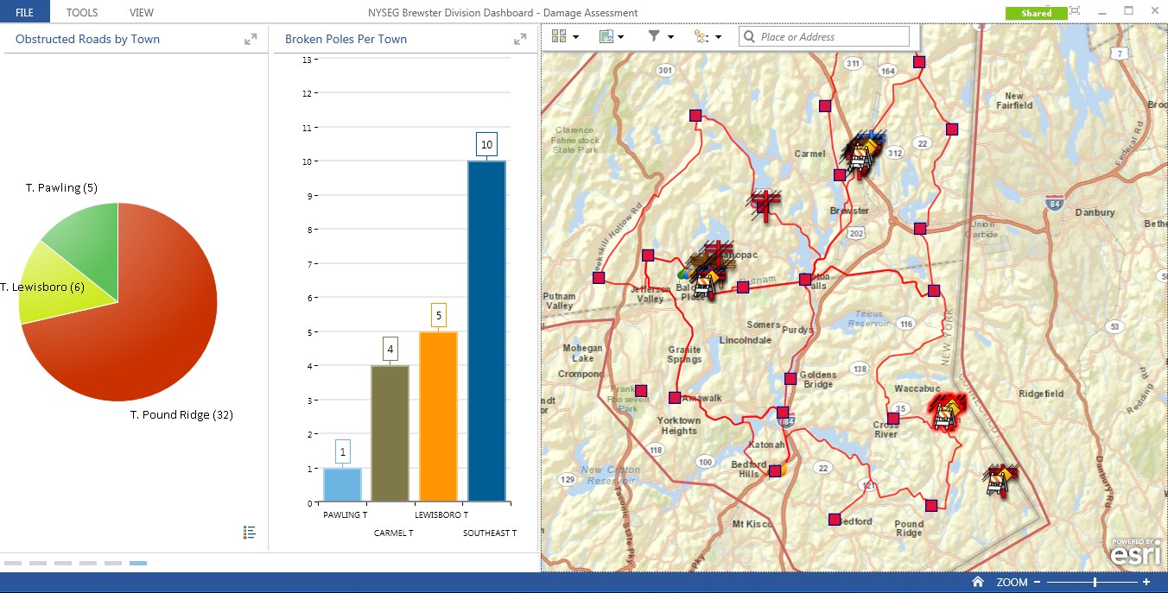Click the orange LEWISBORO T bar

(x=439, y=417)
